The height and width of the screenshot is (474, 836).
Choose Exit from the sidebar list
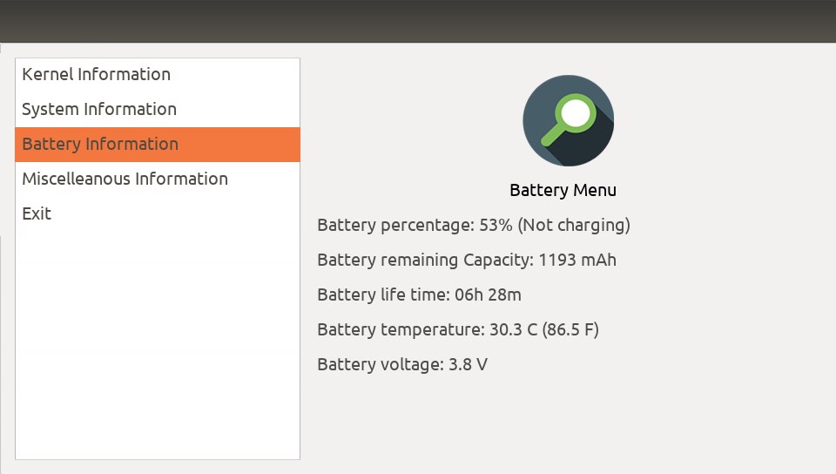[158, 213]
